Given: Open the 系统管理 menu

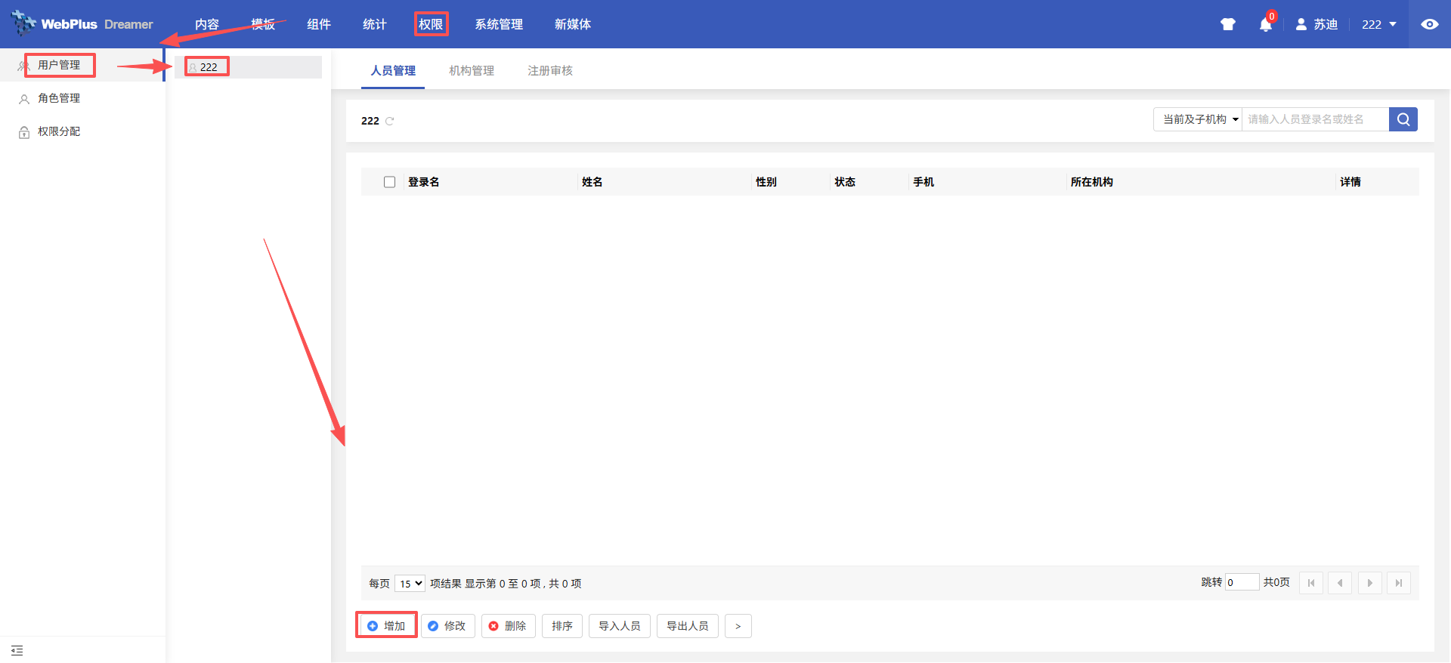Looking at the screenshot, I should pyautogui.click(x=498, y=24).
